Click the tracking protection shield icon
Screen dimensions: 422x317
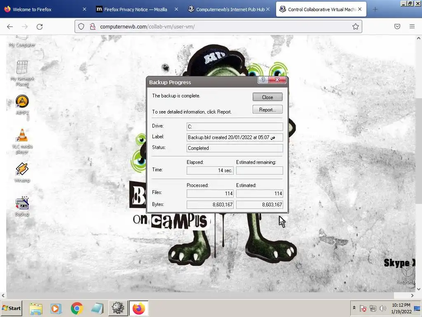81,26
